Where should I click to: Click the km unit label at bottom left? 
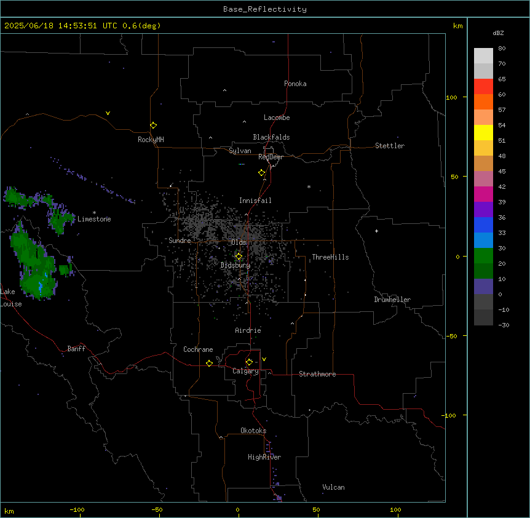[x=9, y=511]
